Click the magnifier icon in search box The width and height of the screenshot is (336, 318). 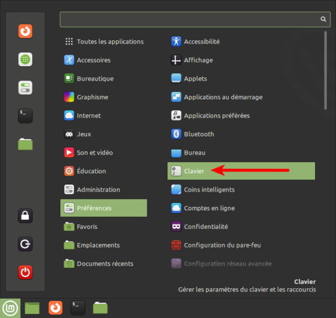(x=323, y=19)
